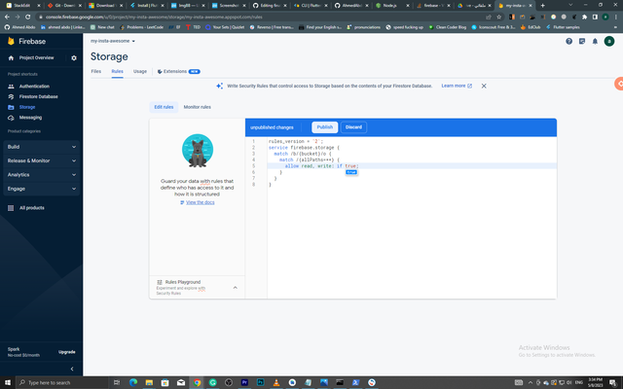This screenshot has height=389, width=623.
Task: Open the Flutter samples bookmark
Action: point(563,27)
